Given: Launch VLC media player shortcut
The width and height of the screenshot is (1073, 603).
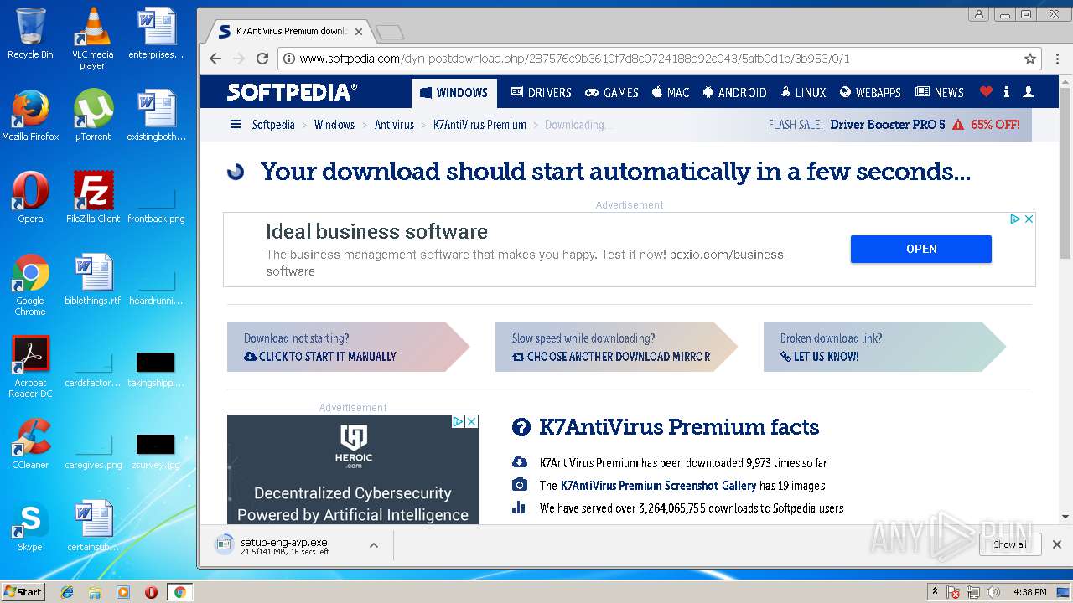Looking at the screenshot, I should pos(92,38).
